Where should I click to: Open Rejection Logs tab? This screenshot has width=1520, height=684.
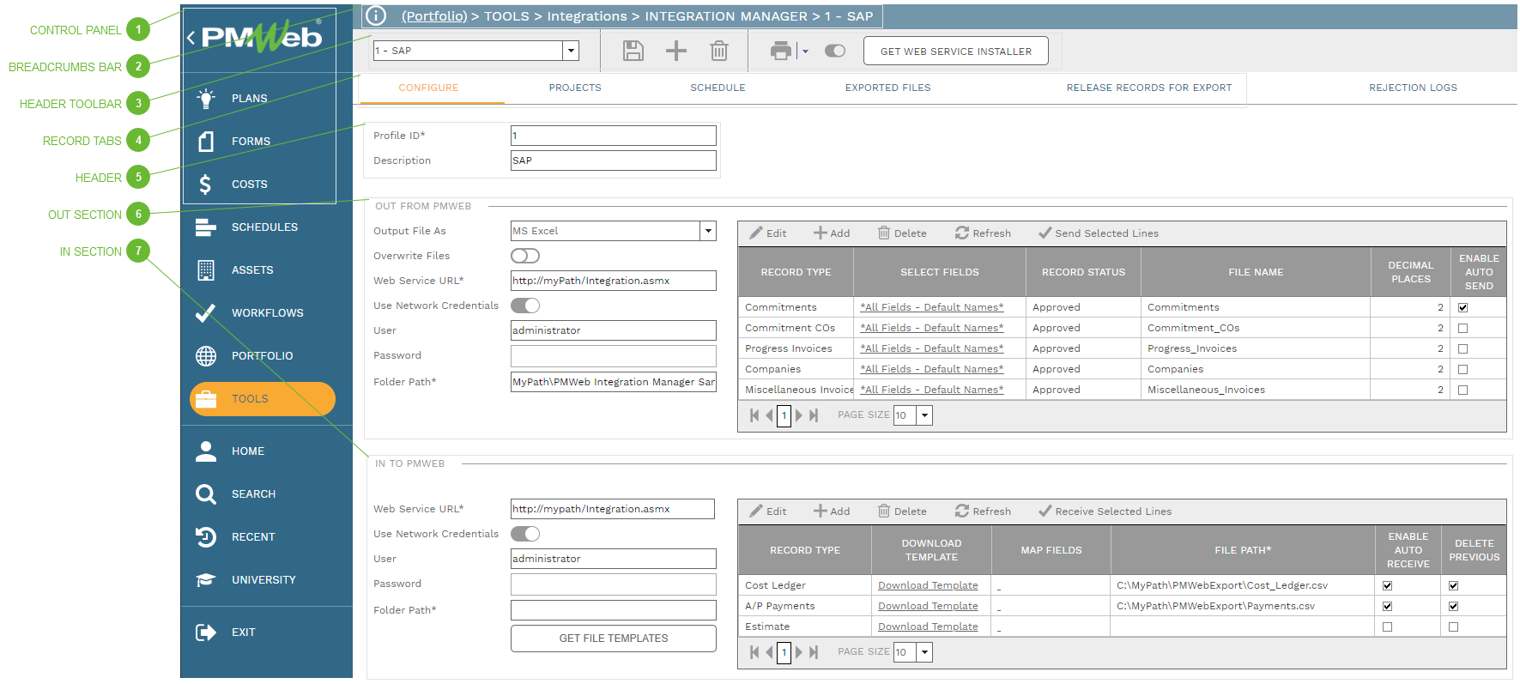point(1413,88)
